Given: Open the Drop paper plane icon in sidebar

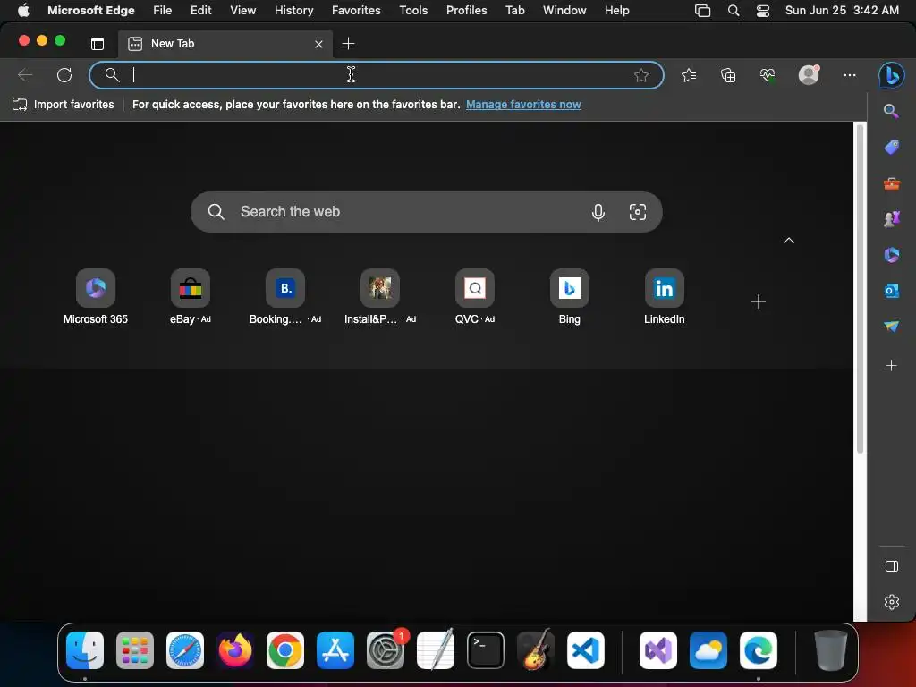Looking at the screenshot, I should tap(892, 326).
